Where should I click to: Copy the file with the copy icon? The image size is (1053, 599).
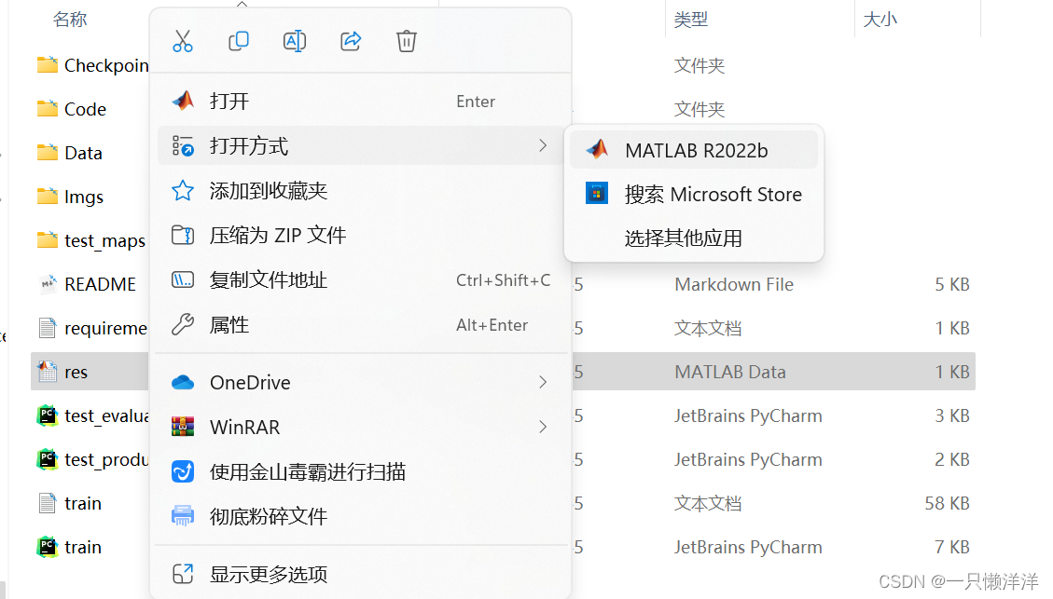click(x=238, y=41)
